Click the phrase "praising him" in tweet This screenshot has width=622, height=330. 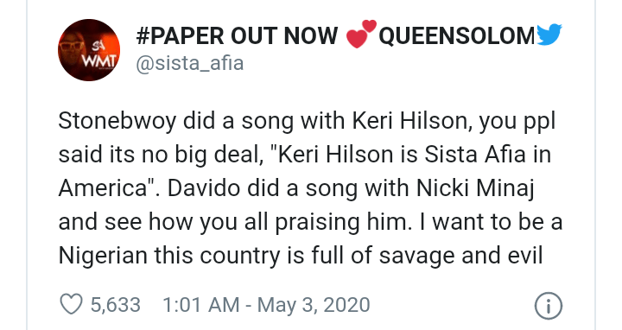click(x=341, y=222)
